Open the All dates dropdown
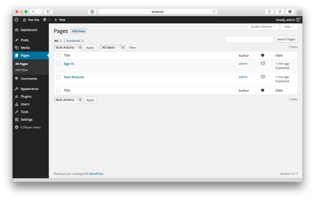The height and width of the screenshot is (200, 315). [x=112, y=47]
